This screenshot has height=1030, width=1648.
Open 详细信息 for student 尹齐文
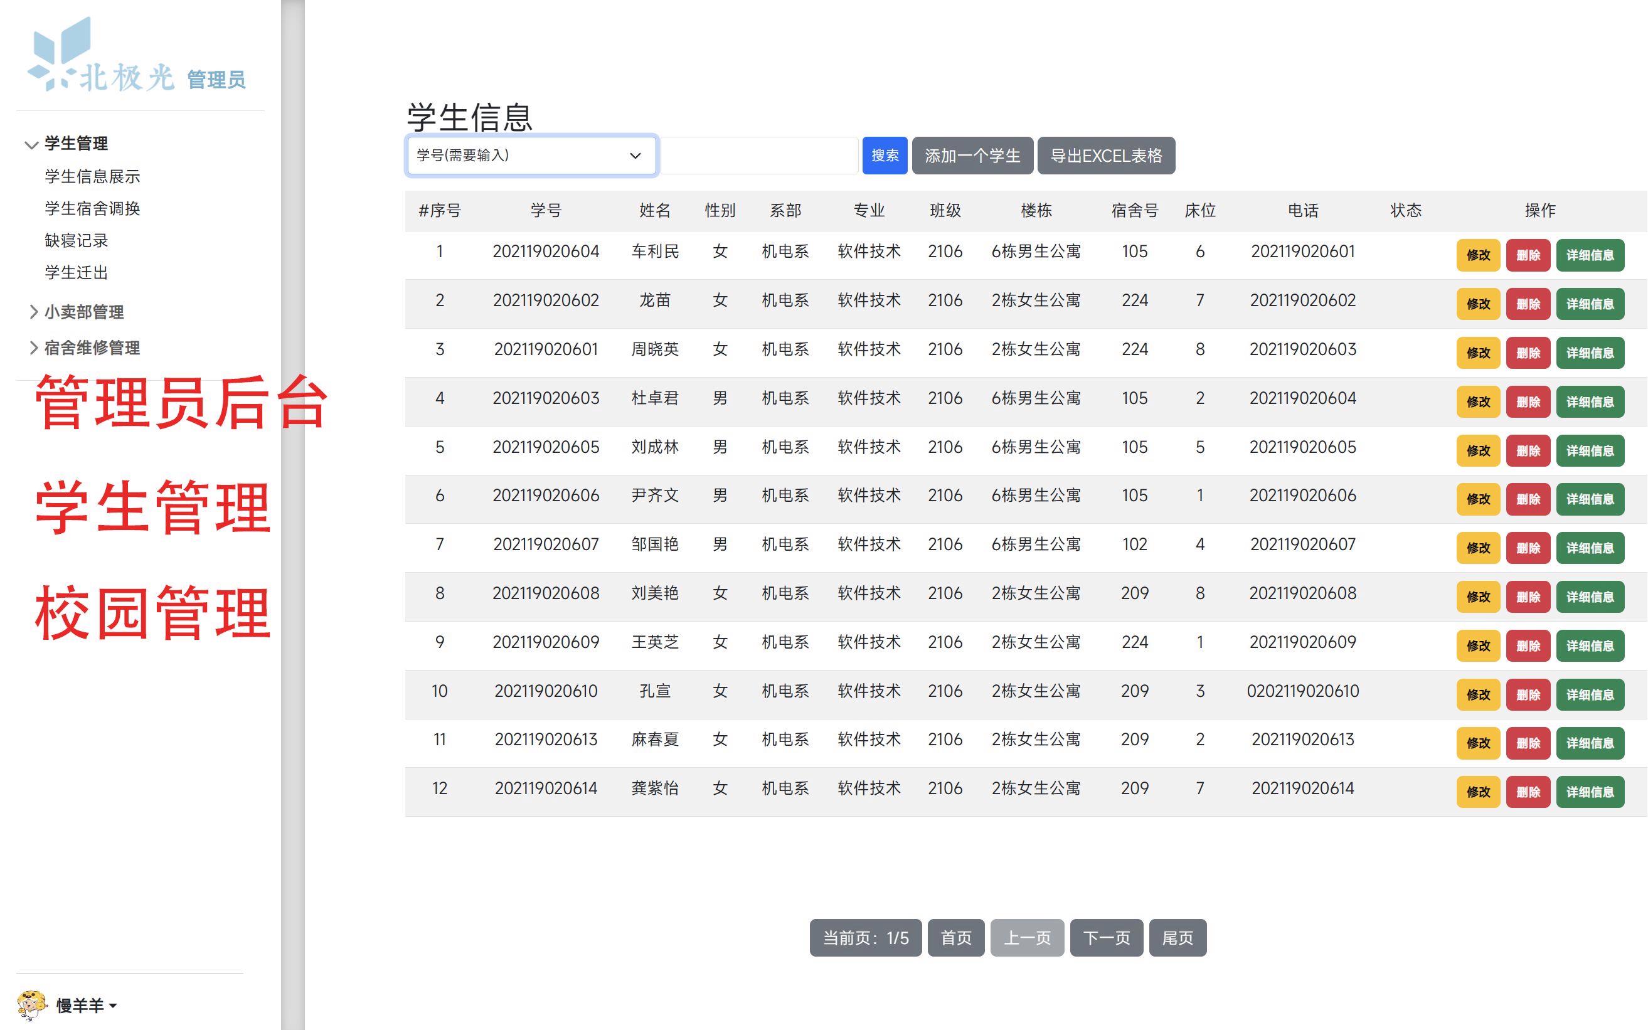click(x=1590, y=499)
